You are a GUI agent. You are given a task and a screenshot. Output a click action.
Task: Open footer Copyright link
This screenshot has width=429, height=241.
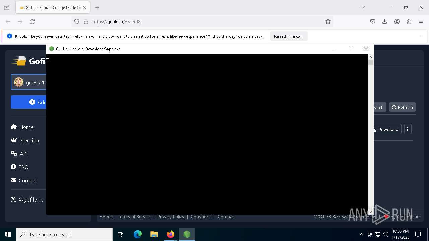click(x=201, y=217)
